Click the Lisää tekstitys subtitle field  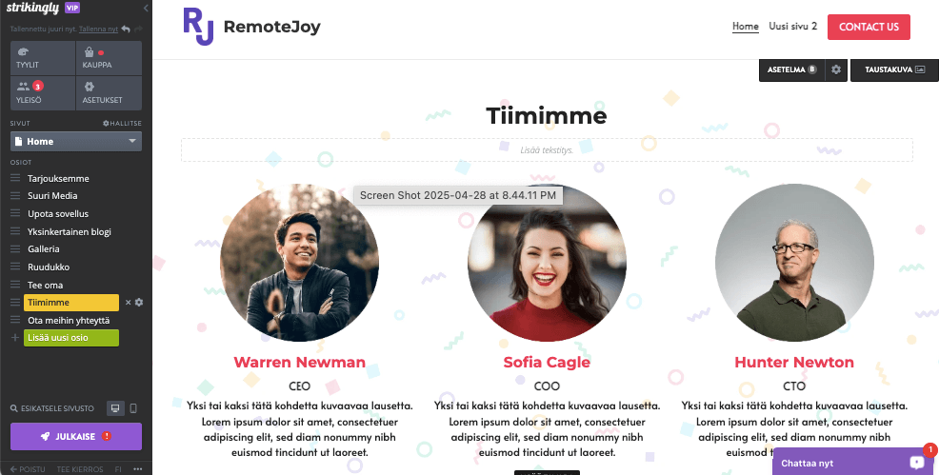point(547,149)
